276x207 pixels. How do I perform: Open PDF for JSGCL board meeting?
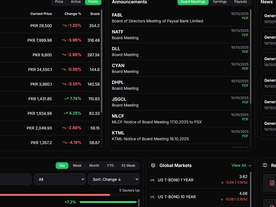pos(245,102)
